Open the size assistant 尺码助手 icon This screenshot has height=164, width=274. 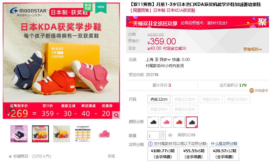pyautogui.click(x=251, y=90)
